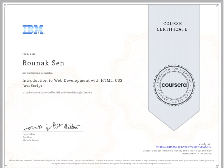Click the COURSE CERTIFICATE heading
The image size is (224, 168).
point(172,26)
